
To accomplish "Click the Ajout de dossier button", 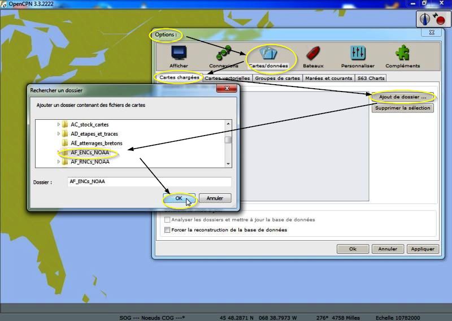I will (402, 97).
